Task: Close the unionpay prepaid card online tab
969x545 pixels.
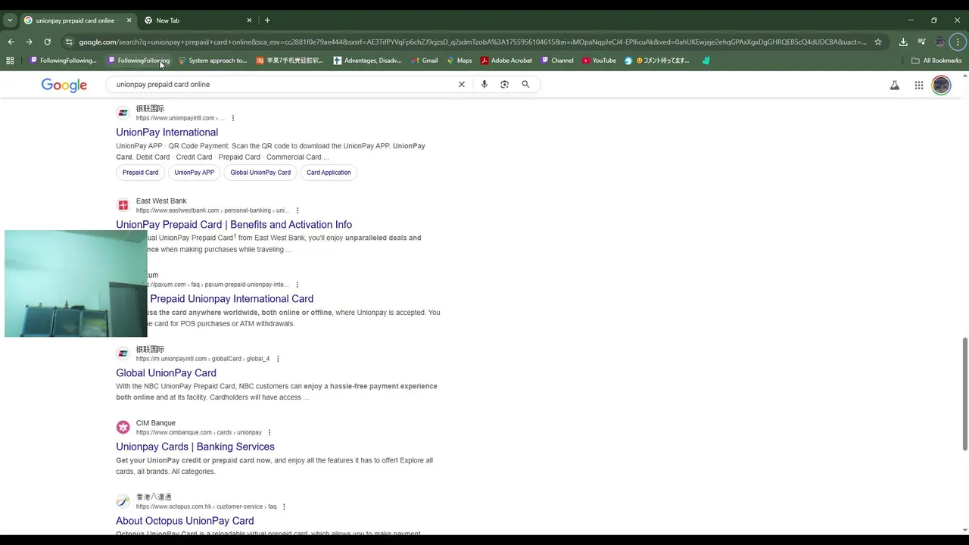Action: point(129,20)
